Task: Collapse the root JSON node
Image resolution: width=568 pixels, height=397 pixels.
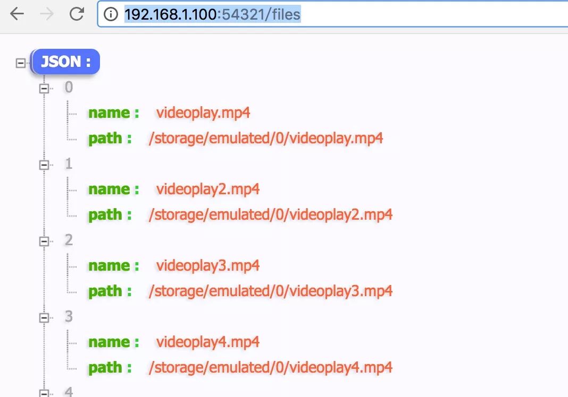Action: point(21,63)
